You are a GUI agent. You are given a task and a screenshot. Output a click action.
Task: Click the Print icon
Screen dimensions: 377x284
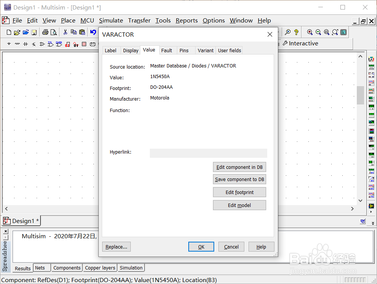pyautogui.click(x=45, y=32)
